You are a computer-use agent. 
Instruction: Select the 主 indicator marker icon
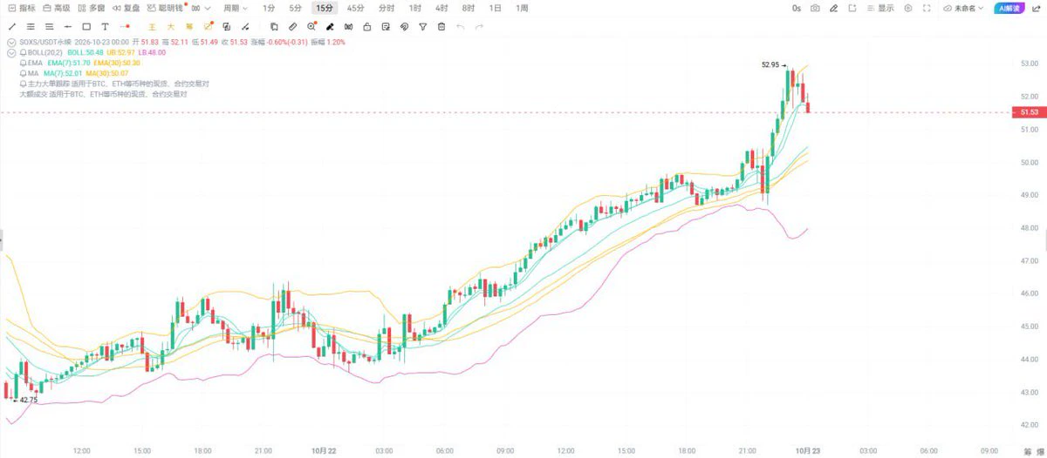coord(152,27)
